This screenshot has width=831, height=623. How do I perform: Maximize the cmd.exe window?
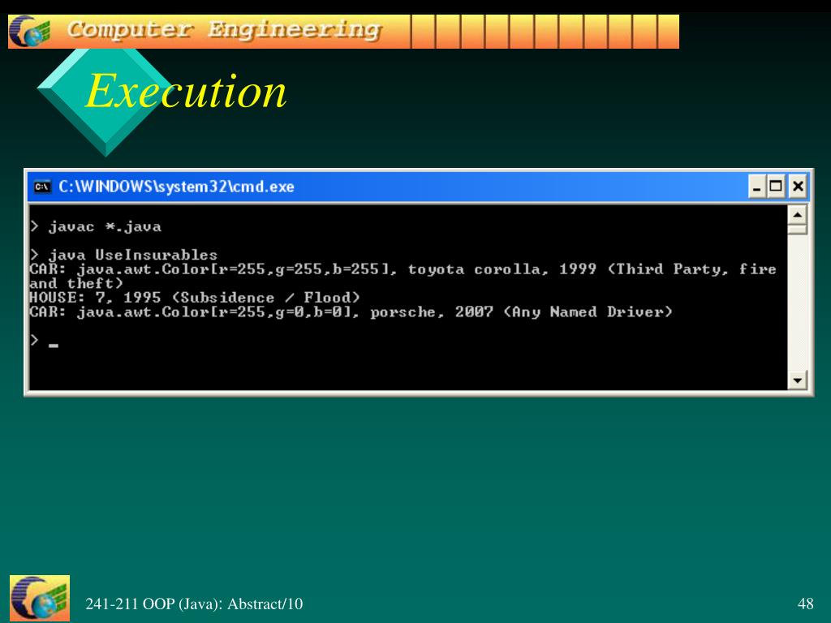point(776,187)
